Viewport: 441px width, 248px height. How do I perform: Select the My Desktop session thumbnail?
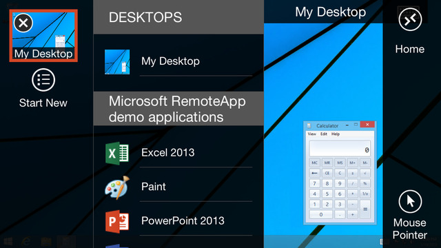click(x=43, y=36)
